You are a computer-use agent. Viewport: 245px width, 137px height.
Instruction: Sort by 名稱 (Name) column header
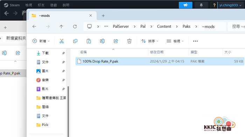pyautogui.click(x=83, y=52)
